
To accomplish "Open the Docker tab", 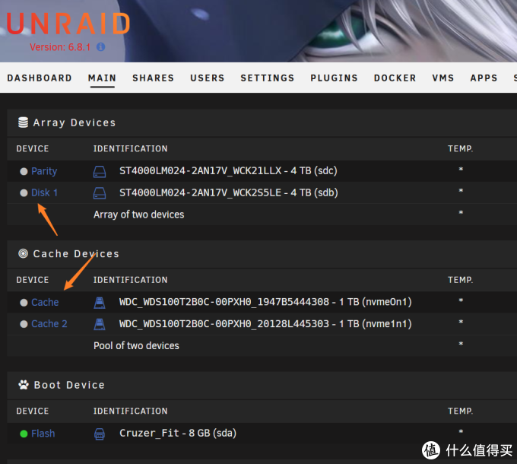I will point(395,78).
